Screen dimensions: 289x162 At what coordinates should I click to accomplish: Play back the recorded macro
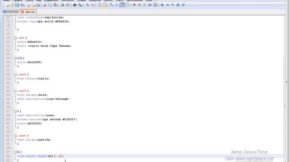tap(144, 5)
